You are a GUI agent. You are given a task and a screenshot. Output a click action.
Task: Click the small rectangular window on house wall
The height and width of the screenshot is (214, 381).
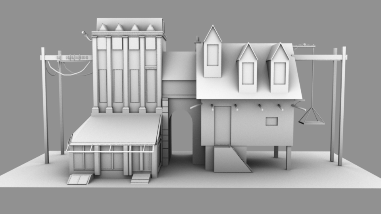pyautogui.click(x=271, y=121)
